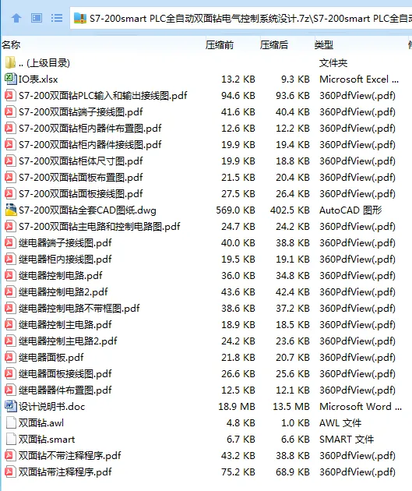Click the Microsoft Excel type cell

point(359,79)
